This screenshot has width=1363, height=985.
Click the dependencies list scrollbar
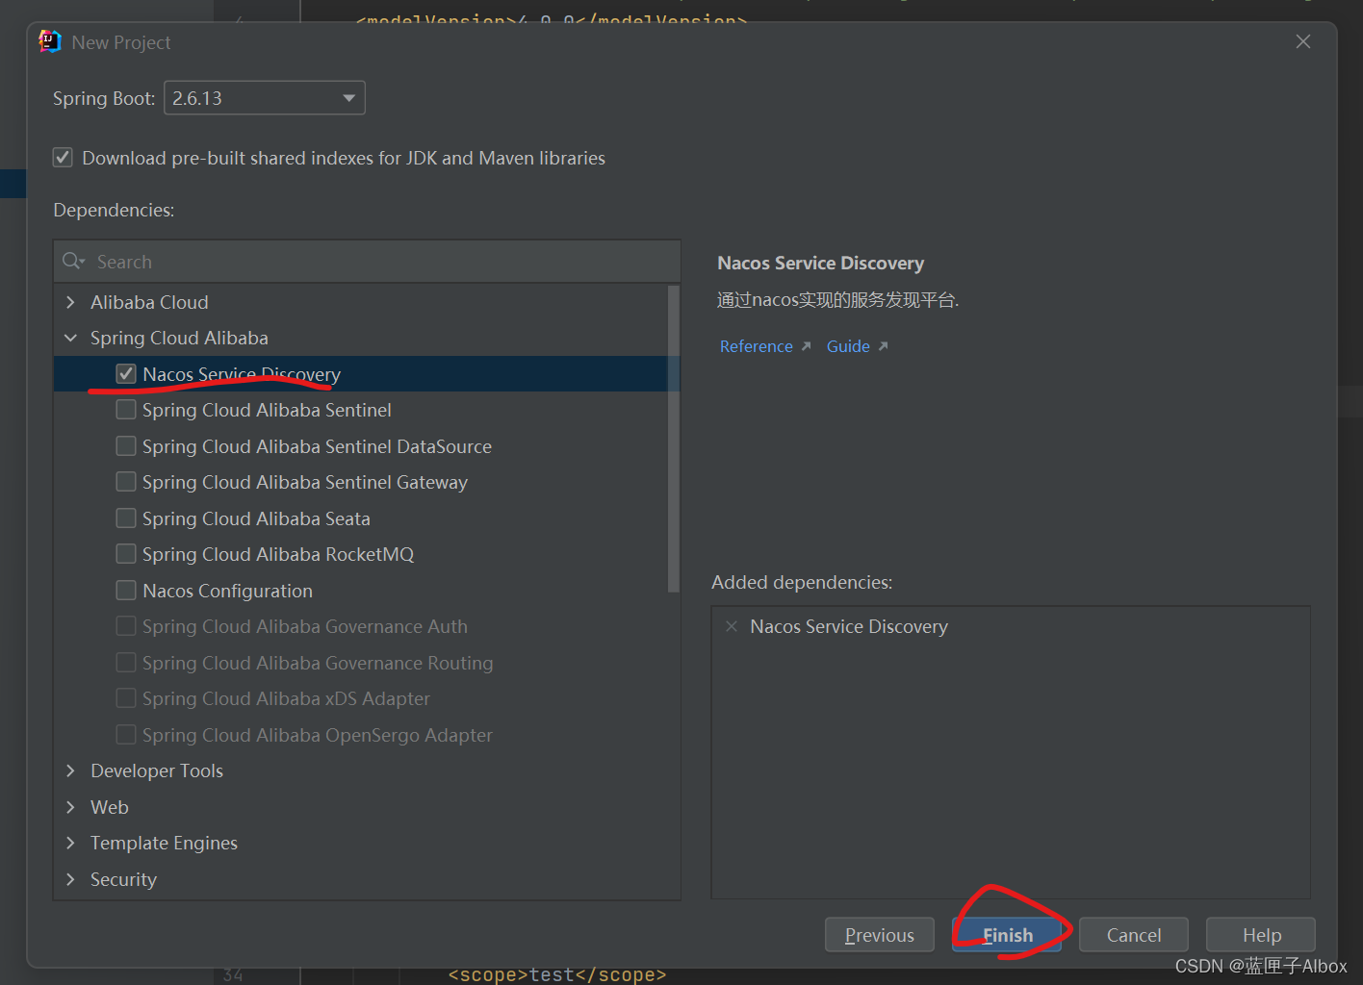(x=673, y=438)
